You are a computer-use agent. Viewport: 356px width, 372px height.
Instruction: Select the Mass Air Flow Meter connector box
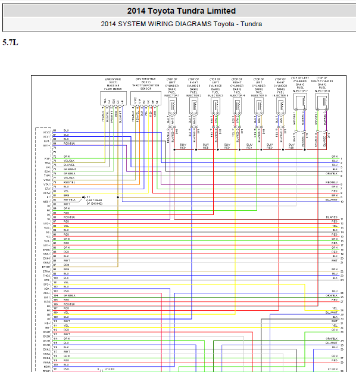113,98
